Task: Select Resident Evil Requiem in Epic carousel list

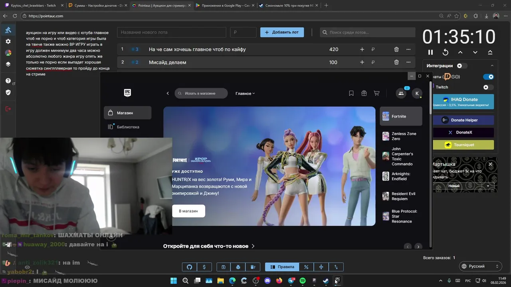Action: [401, 196]
